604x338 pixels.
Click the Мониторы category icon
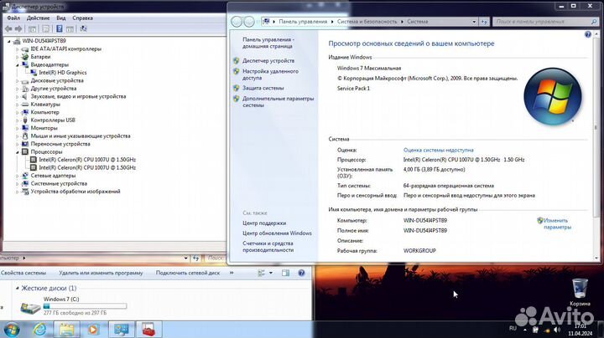[25, 128]
